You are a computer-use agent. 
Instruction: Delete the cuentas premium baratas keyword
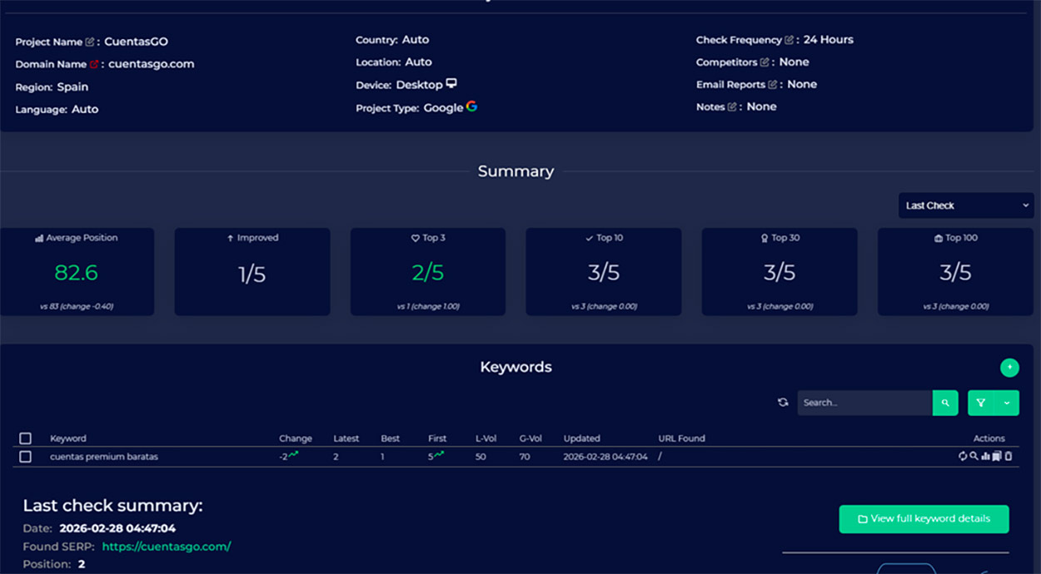(1009, 457)
